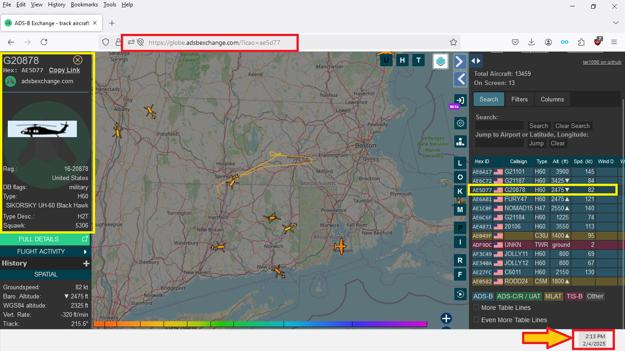Open the statistics podium icon

(460, 141)
